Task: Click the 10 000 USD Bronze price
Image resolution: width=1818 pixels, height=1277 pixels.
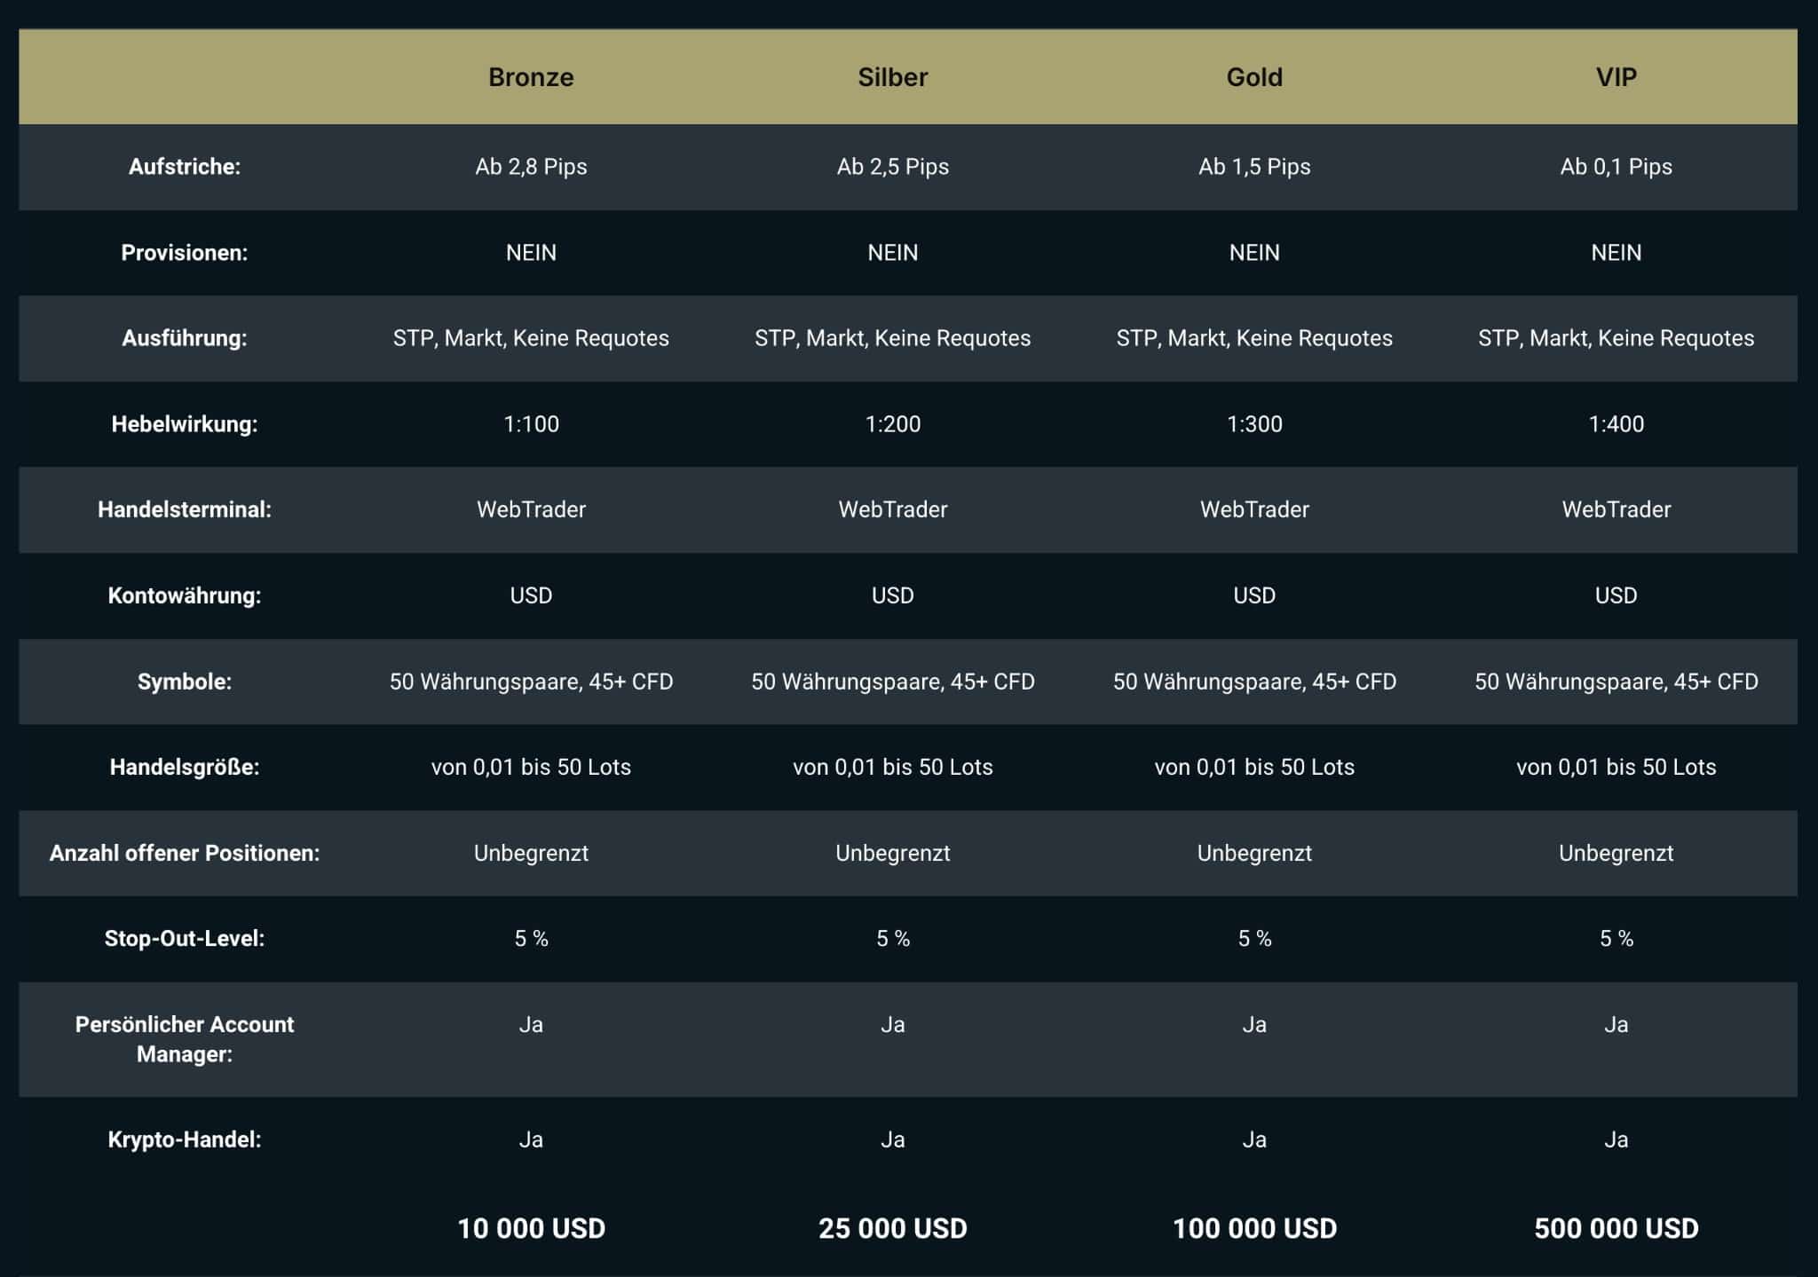Action: [x=531, y=1228]
